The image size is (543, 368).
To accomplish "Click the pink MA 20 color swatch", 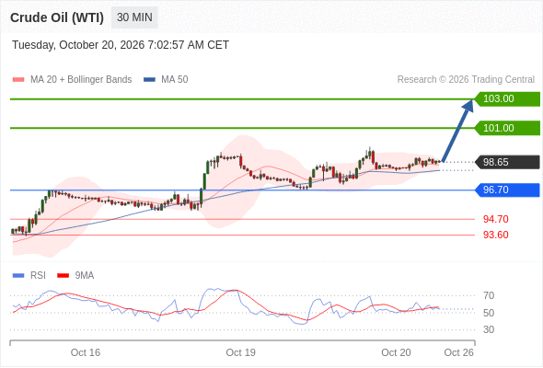I will [18, 80].
